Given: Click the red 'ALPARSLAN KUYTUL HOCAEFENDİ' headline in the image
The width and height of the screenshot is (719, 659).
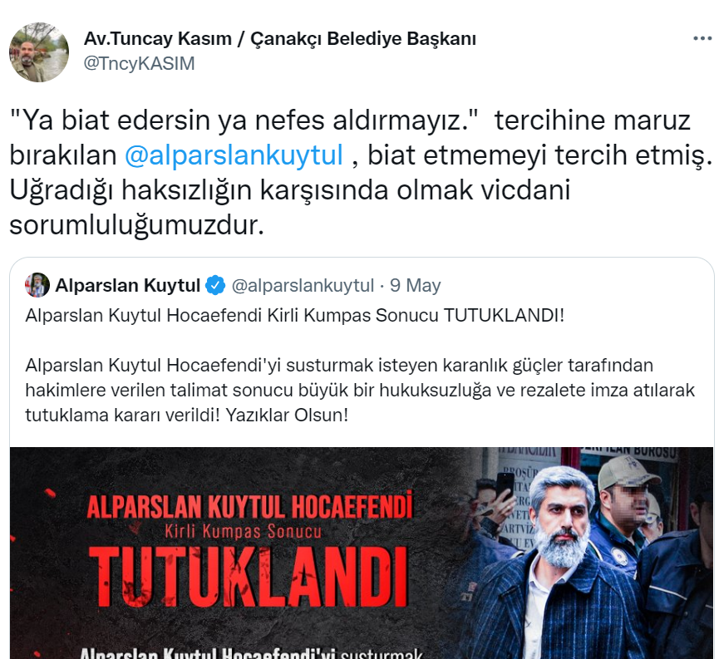Looking at the screenshot, I should click(x=250, y=506).
